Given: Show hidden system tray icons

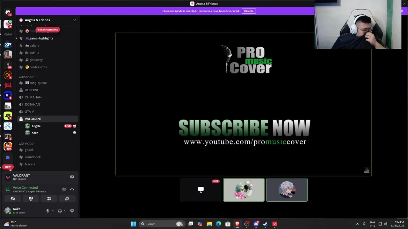Looking at the screenshot, I should click(x=357, y=224).
